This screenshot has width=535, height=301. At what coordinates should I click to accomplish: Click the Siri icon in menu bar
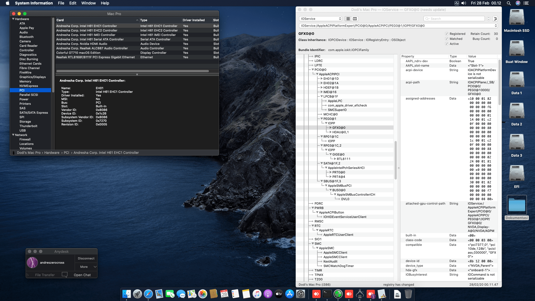[x=518, y=3]
